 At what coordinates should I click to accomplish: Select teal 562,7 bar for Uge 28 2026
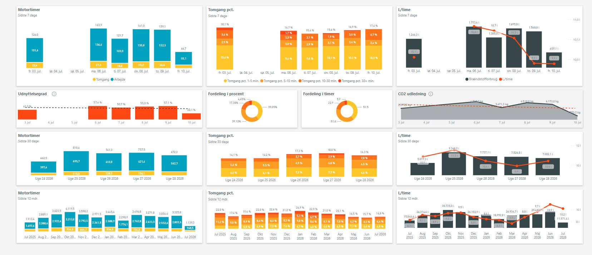174,163
